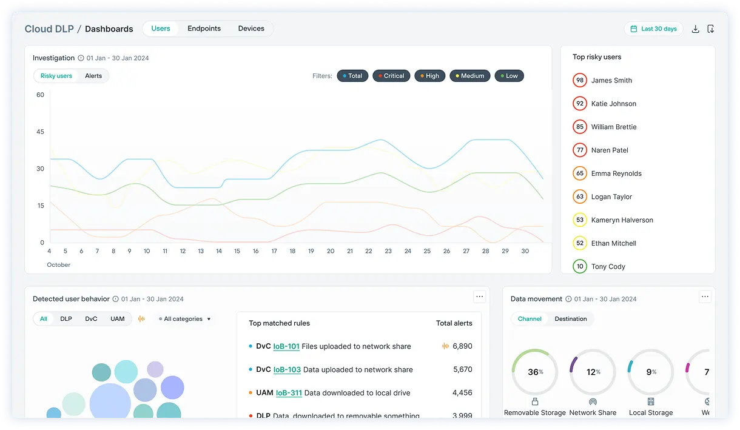Open the Last 30 days date range selector
The height and width of the screenshot is (430, 740).
pyautogui.click(x=653, y=29)
